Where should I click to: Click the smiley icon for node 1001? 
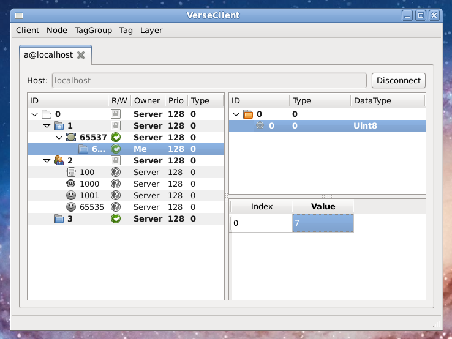[71, 195]
